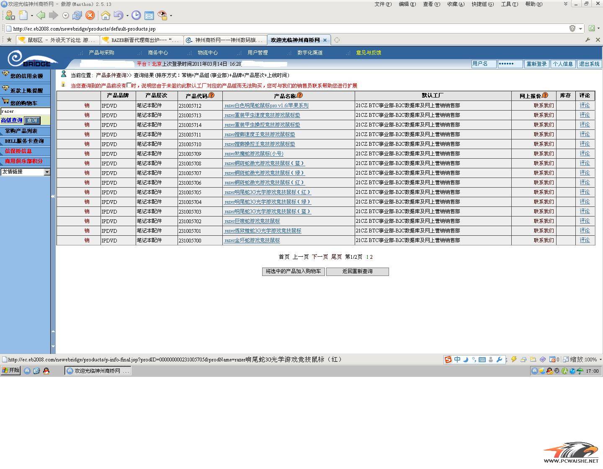Screen dimensions: 603x469
Task: Click the razer search input field
Action: click(x=25, y=111)
